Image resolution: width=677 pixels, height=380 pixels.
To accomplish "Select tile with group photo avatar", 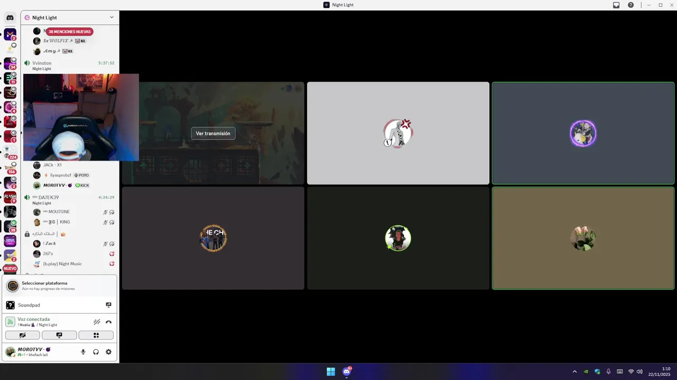I will point(213,238).
